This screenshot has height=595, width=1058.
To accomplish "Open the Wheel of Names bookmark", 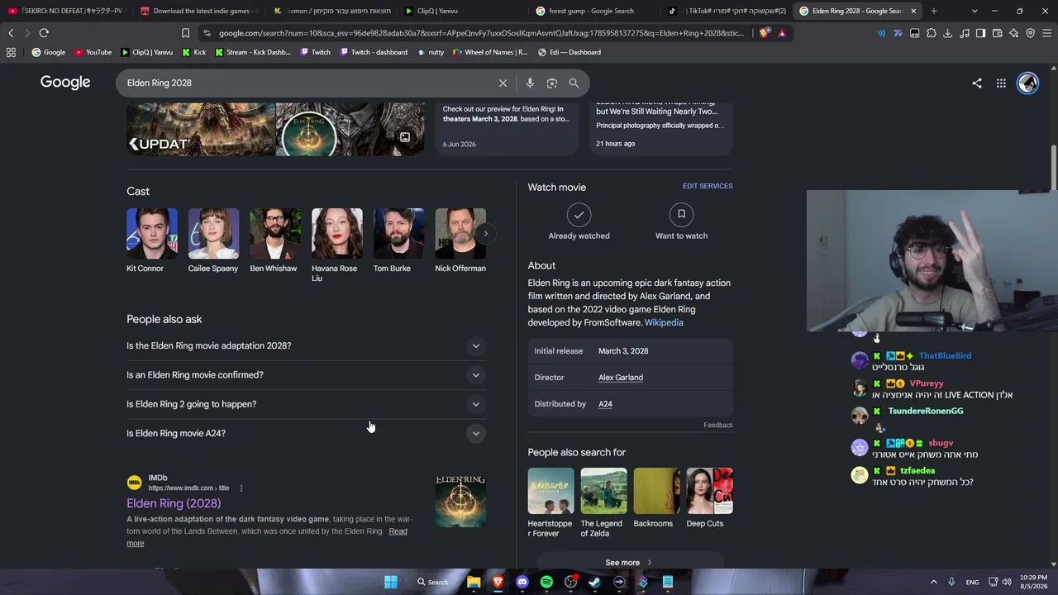I will pyautogui.click(x=489, y=52).
